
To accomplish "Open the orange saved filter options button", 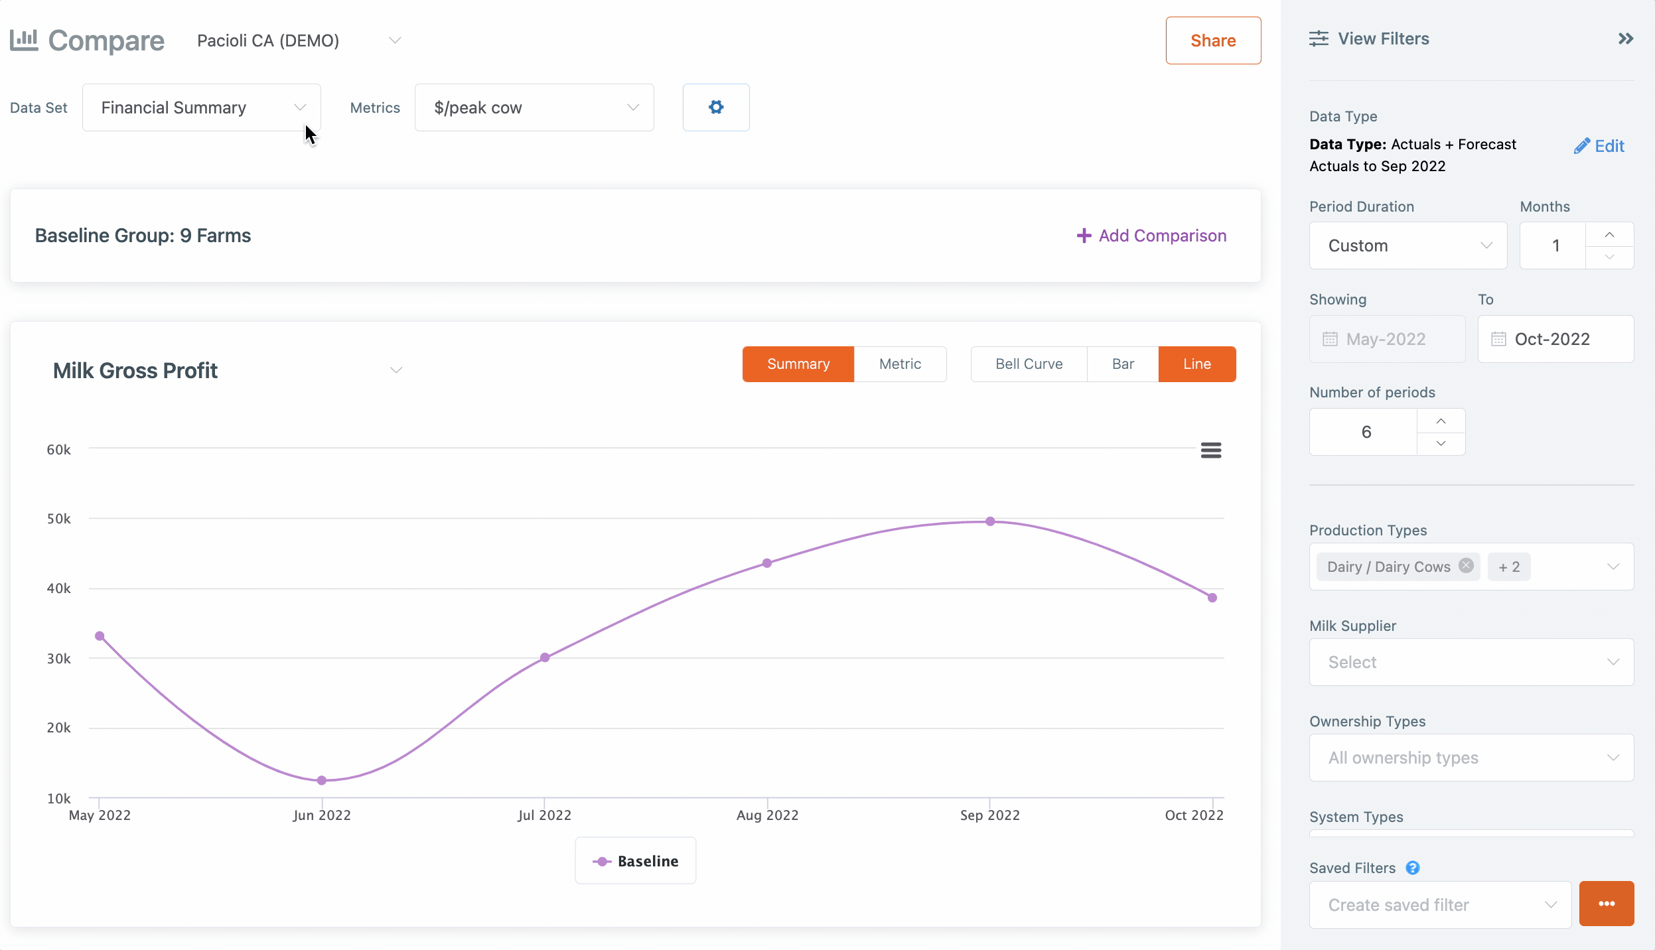I will 1607,904.
